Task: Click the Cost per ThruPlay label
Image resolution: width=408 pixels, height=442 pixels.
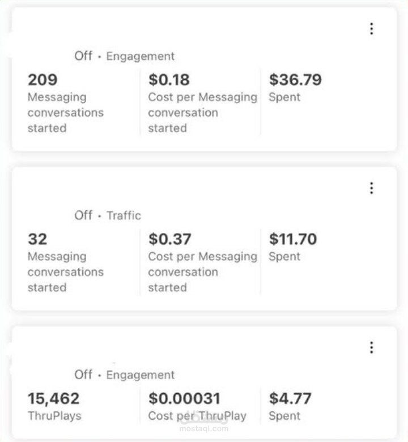Action: click(x=197, y=416)
